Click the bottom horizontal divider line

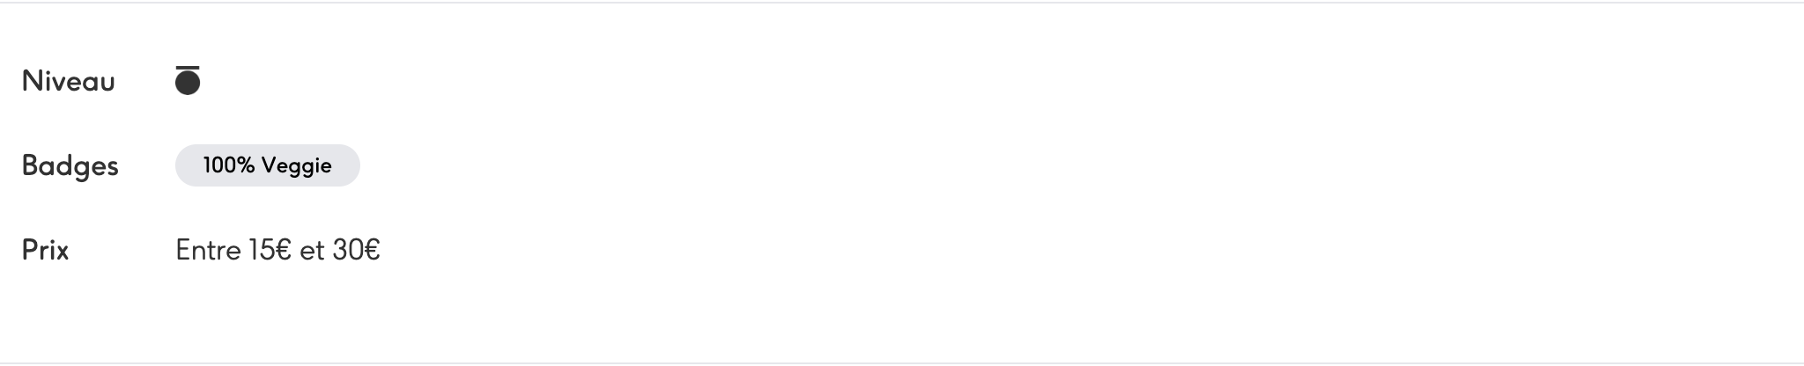[x=902, y=362]
